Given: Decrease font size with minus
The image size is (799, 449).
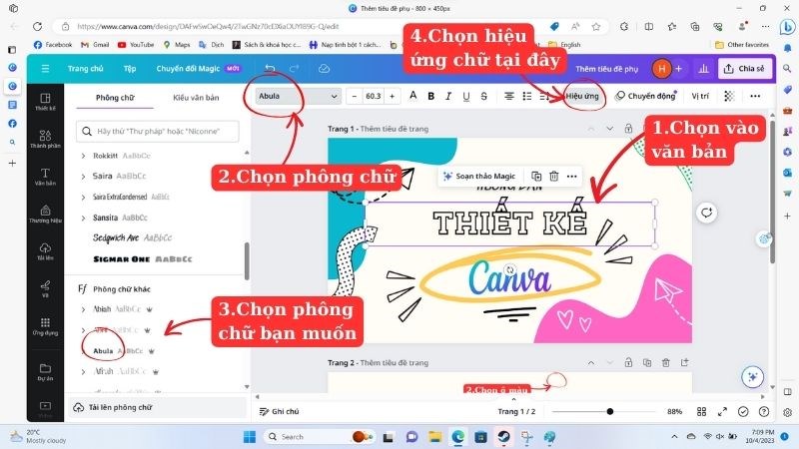Looking at the screenshot, I should 355,96.
